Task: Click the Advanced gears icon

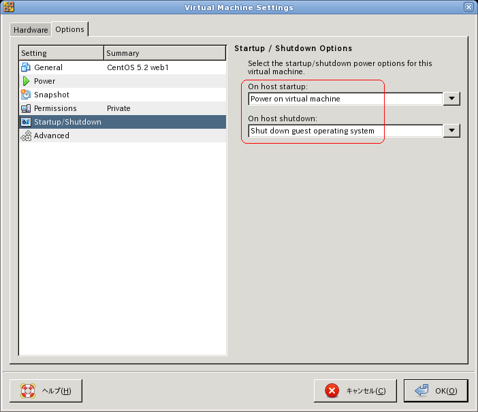Action: [26, 136]
